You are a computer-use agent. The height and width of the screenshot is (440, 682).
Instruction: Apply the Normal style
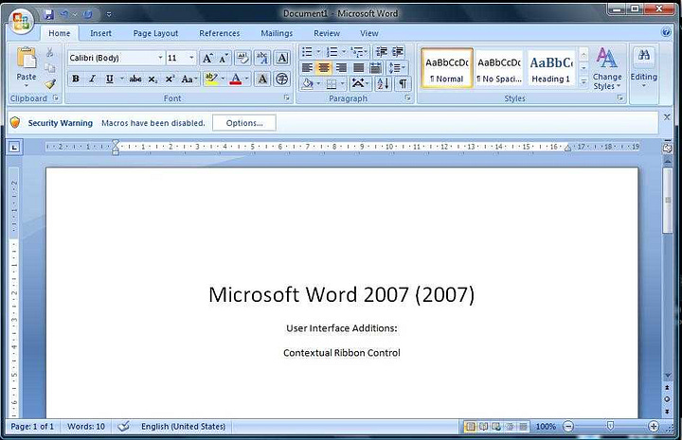point(447,68)
